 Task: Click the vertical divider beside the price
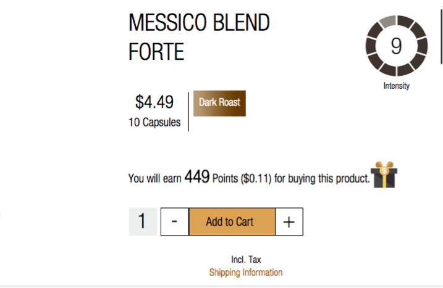pyautogui.click(x=188, y=112)
